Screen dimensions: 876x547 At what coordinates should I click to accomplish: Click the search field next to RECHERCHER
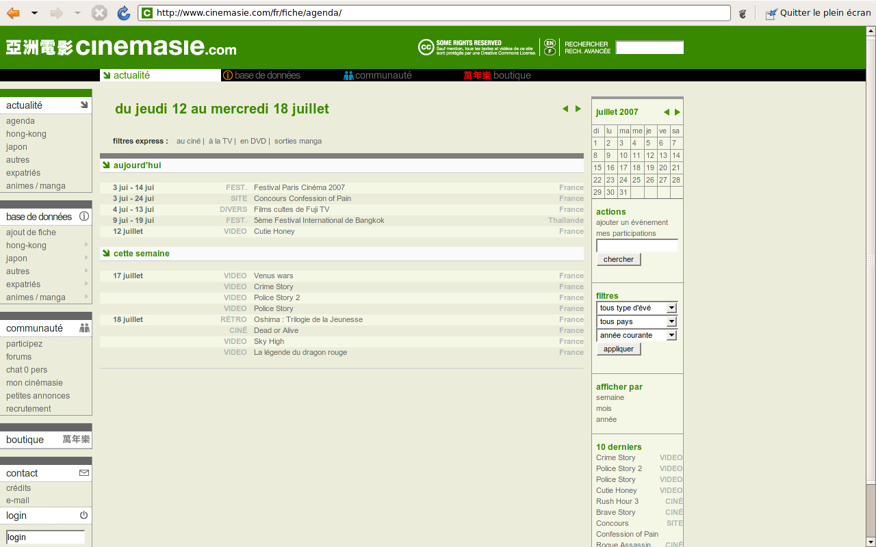pos(649,48)
